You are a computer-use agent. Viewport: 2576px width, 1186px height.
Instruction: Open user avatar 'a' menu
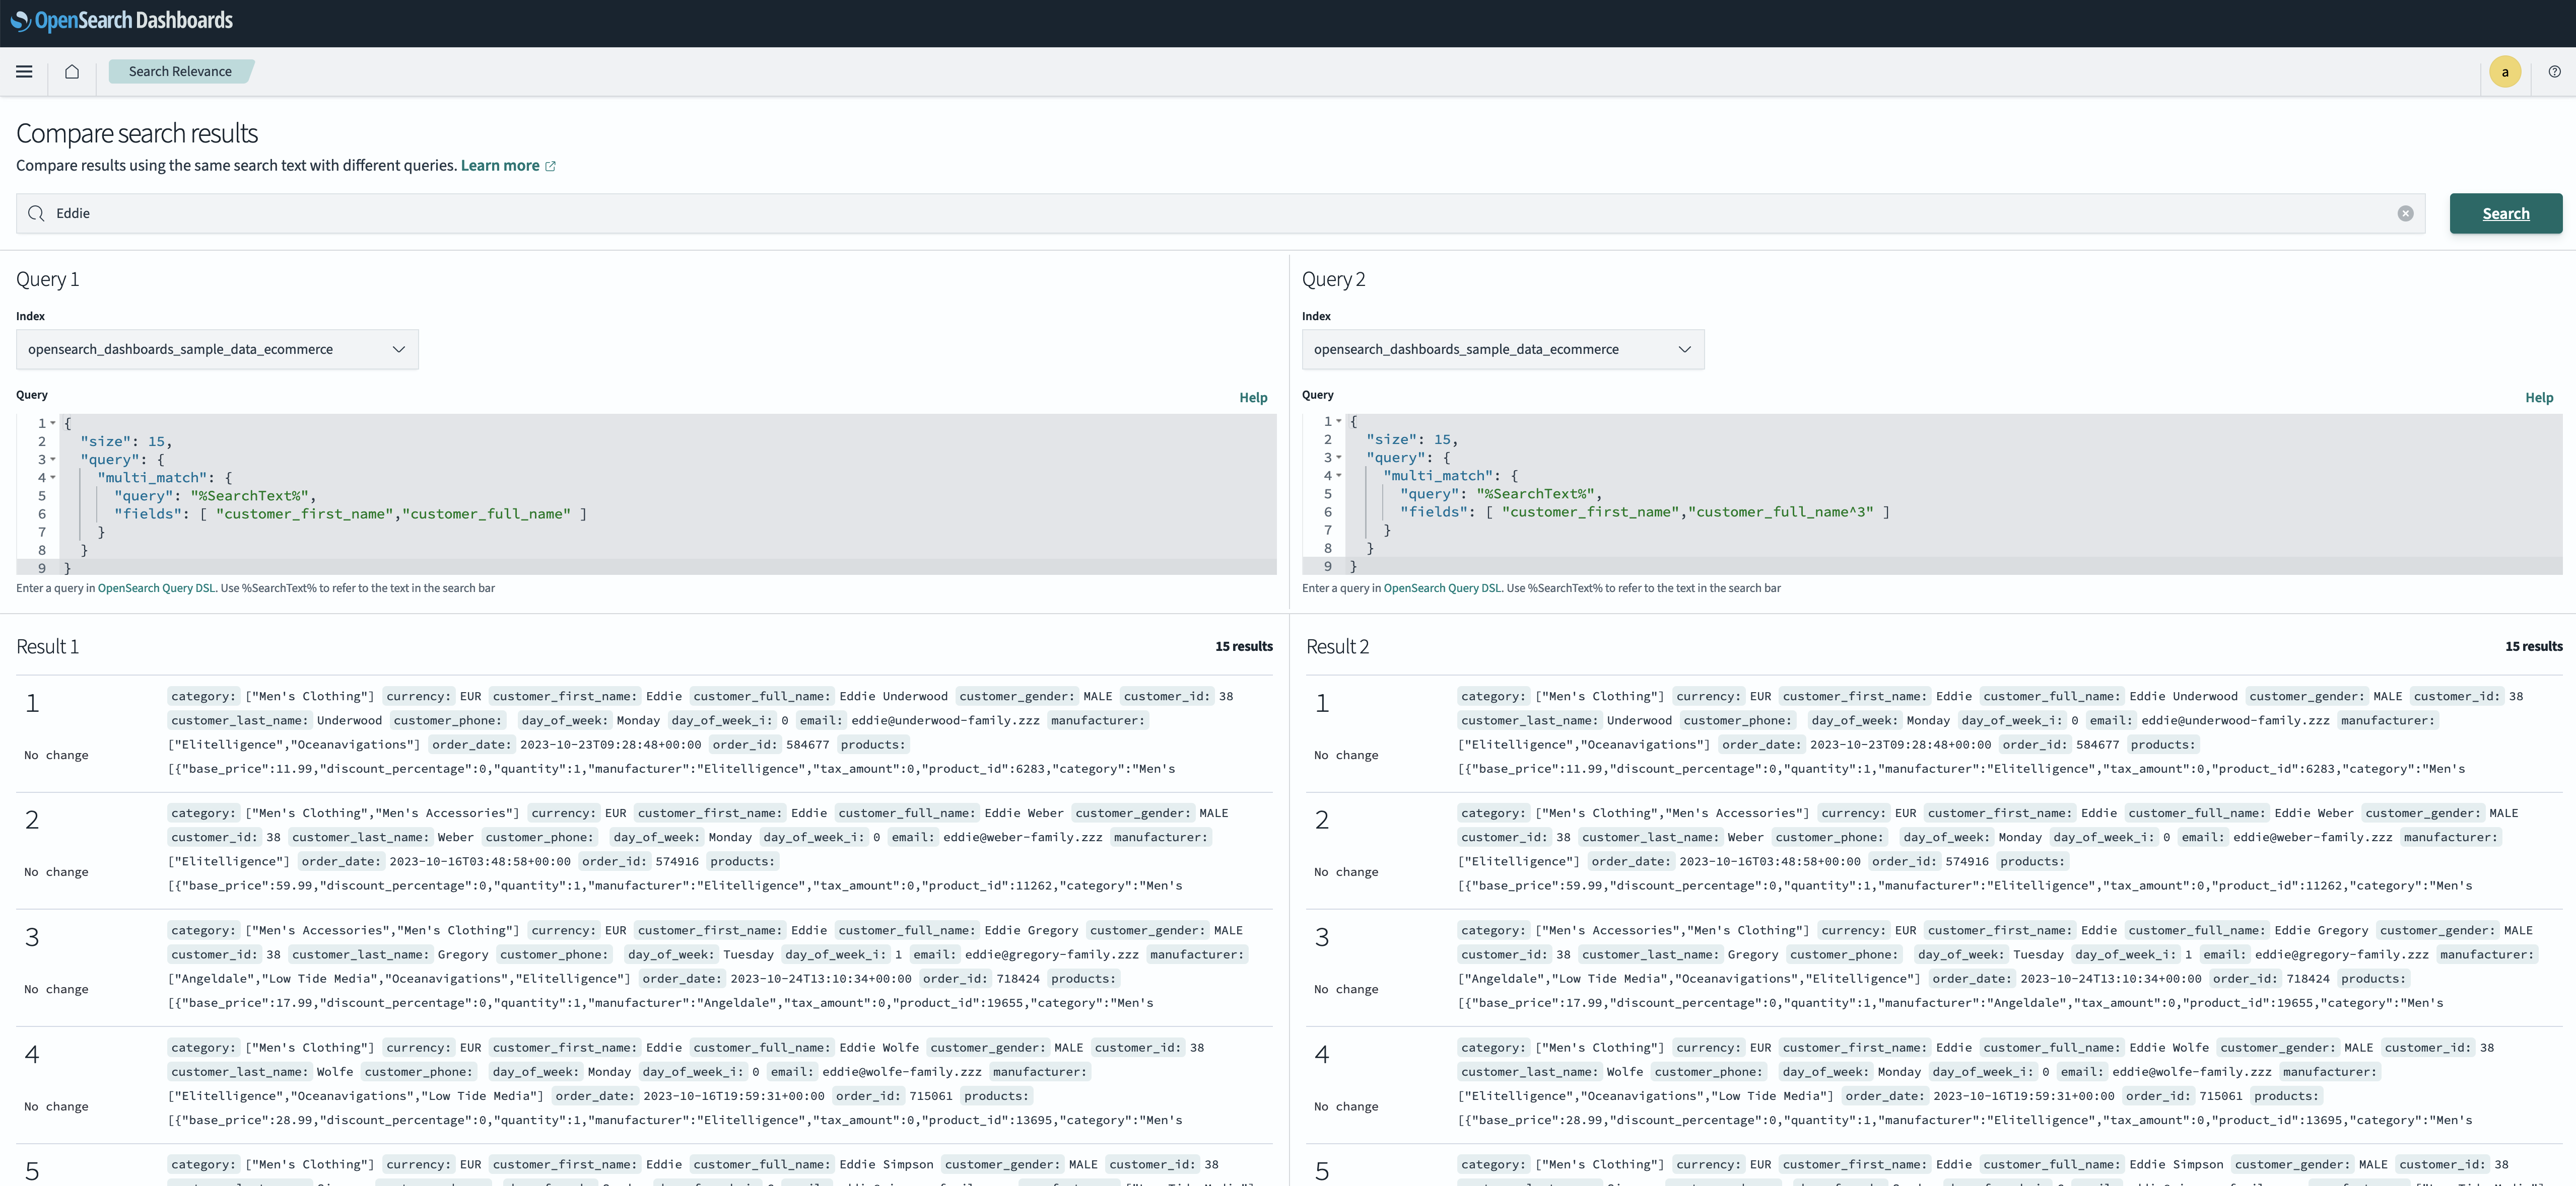(x=2505, y=72)
